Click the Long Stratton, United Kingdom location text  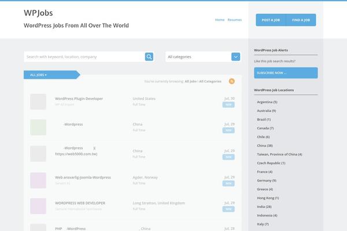click(158, 203)
